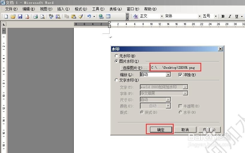245x153 pixels.
Task: Click the Permission document icon
Action: click(27, 16)
